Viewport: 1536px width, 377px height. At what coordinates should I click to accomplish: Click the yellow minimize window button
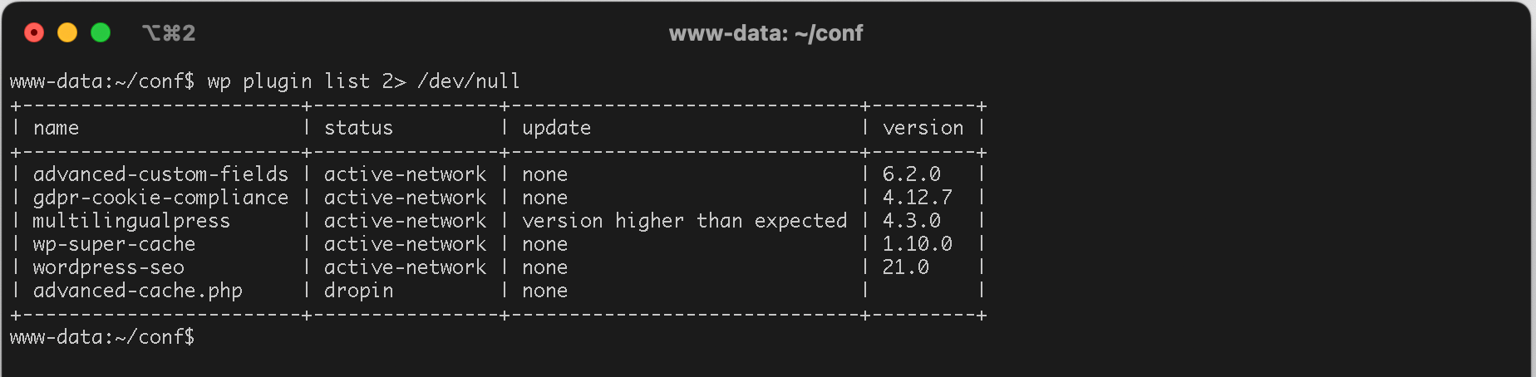point(67,32)
